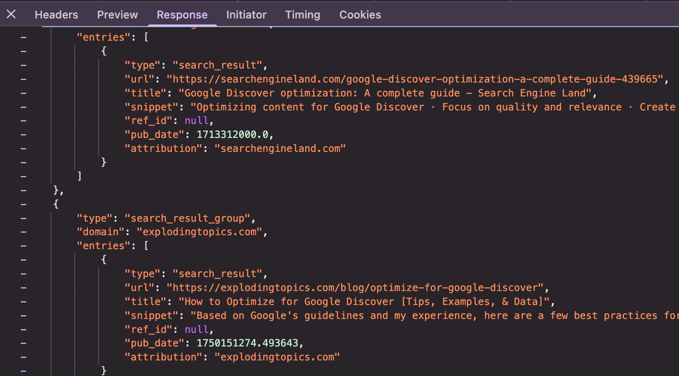The height and width of the screenshot is (376, 679).
Task: Click the "search_result" value above the explodingtopics URL
Action: point(217,274)
